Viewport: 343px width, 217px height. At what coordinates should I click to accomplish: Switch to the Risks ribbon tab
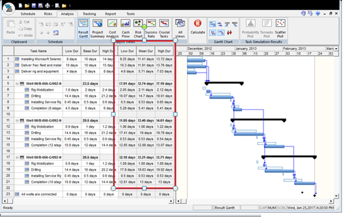[x=48, y=14]
